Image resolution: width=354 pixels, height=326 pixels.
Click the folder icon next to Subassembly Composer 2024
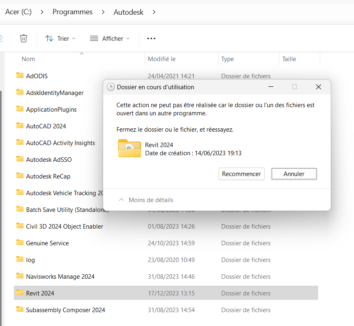click(x=20, y=309)
